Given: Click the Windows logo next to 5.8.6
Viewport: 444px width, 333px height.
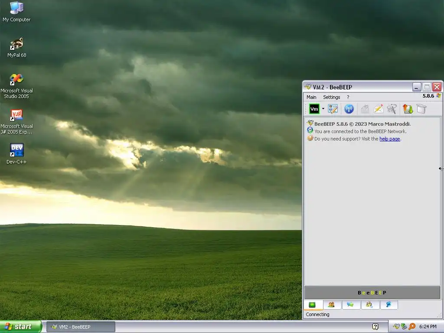Looking at the screenshot, I should click(x=438, y=96).
